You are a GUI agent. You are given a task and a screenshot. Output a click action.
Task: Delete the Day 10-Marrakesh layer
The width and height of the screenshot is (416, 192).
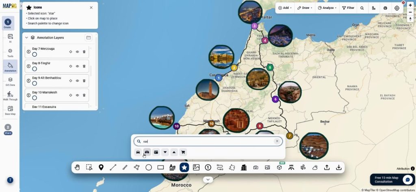[x=84, y=95]
